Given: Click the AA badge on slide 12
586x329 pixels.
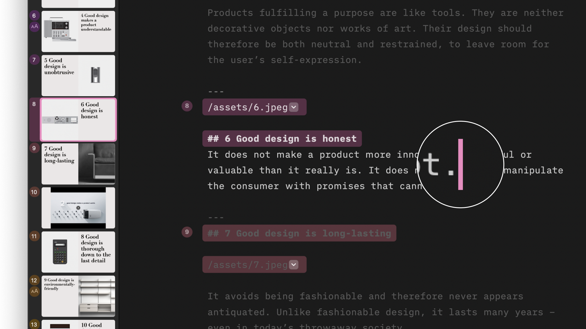Looking at the screenshot, I should pyautogui.click(x=34, y=291).
